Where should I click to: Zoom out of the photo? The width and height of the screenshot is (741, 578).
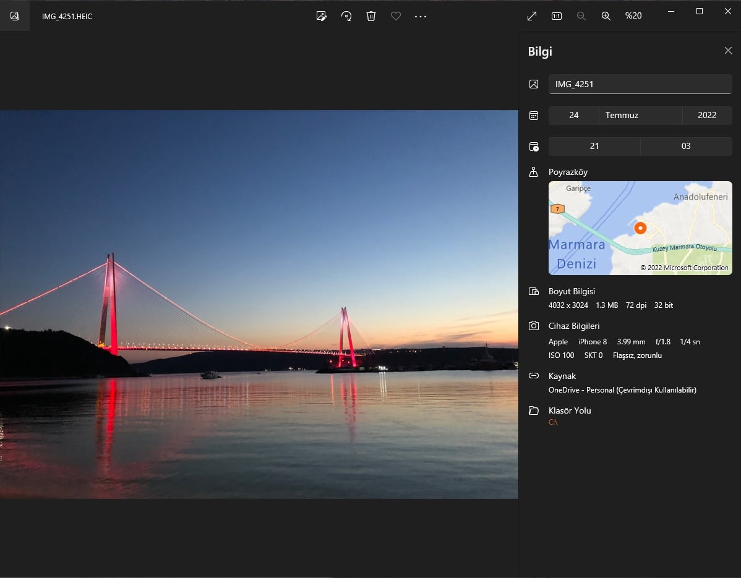point(581,16)
